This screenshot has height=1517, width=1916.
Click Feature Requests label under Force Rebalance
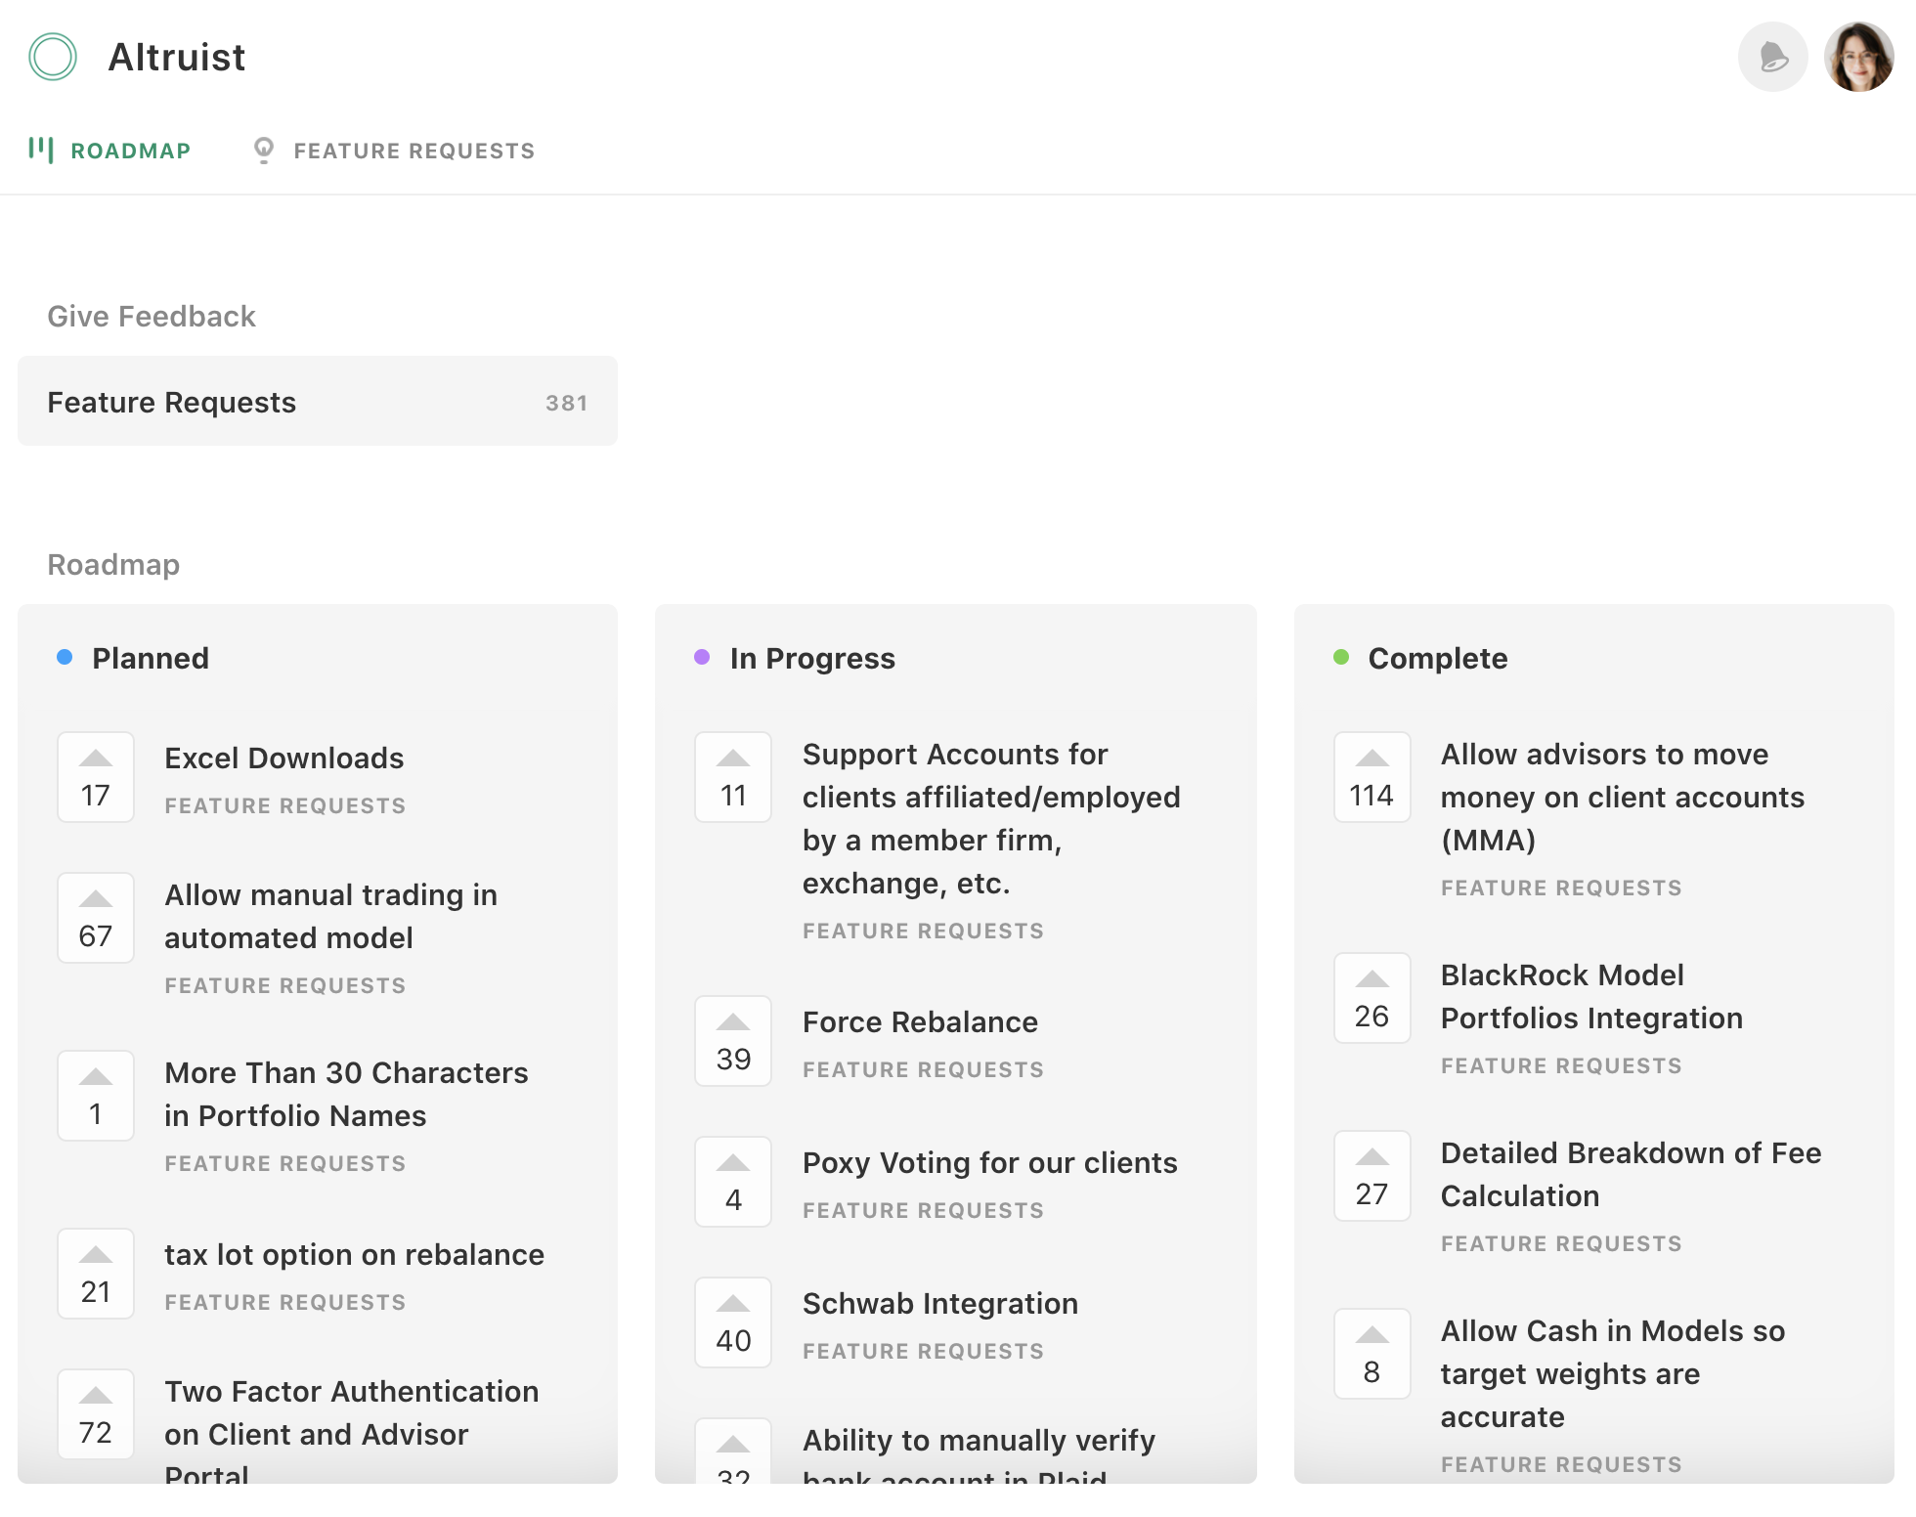(x=924, y=1070)
